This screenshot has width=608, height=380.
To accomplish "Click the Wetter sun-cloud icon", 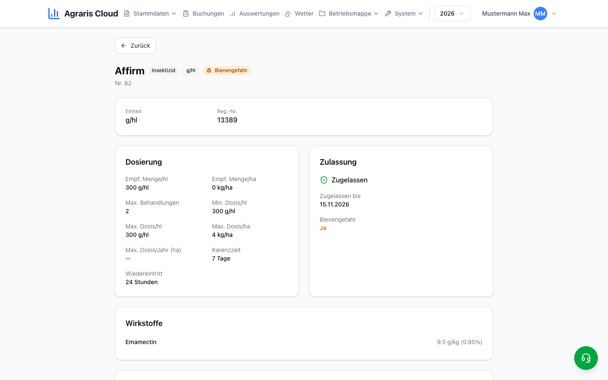I will 288,14.
